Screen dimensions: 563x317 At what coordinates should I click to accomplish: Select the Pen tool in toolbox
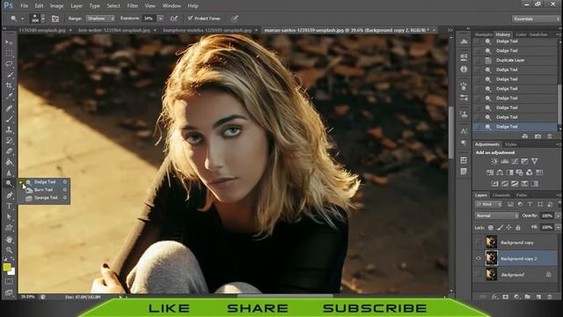pos(9,195)
